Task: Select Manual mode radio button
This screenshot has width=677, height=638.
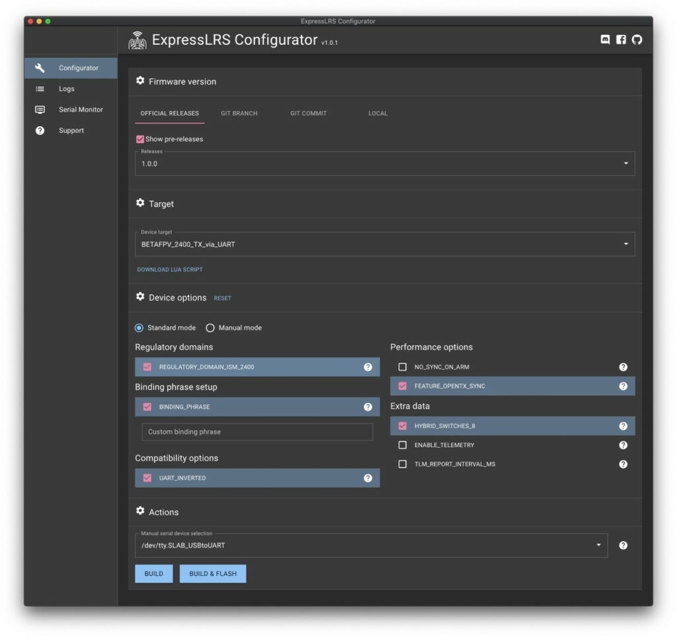Action: [x=210, y=328]
